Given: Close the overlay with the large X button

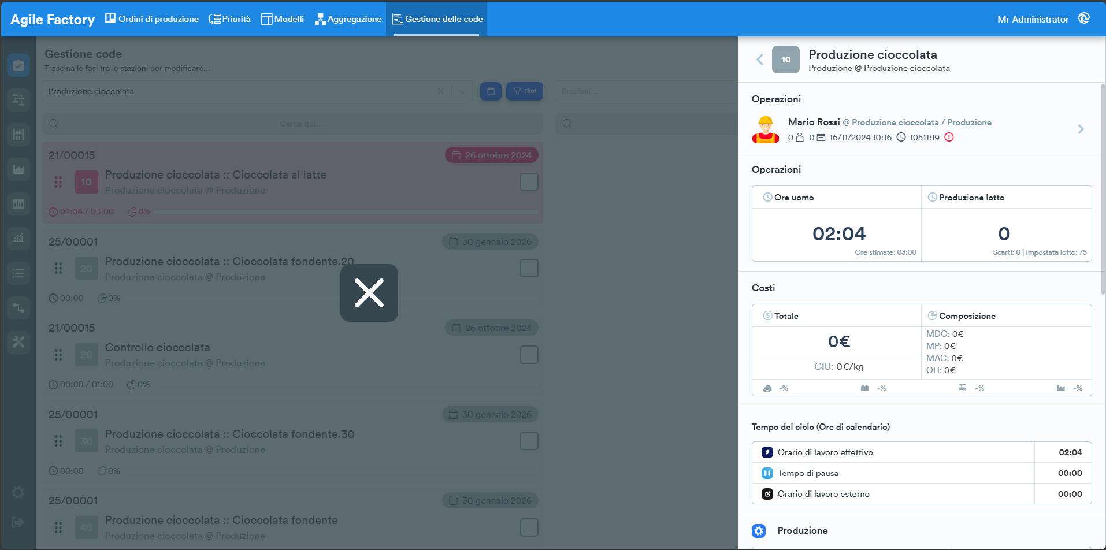Looking at the screenshot, I should pyautogui.click(x=369, y=293).
